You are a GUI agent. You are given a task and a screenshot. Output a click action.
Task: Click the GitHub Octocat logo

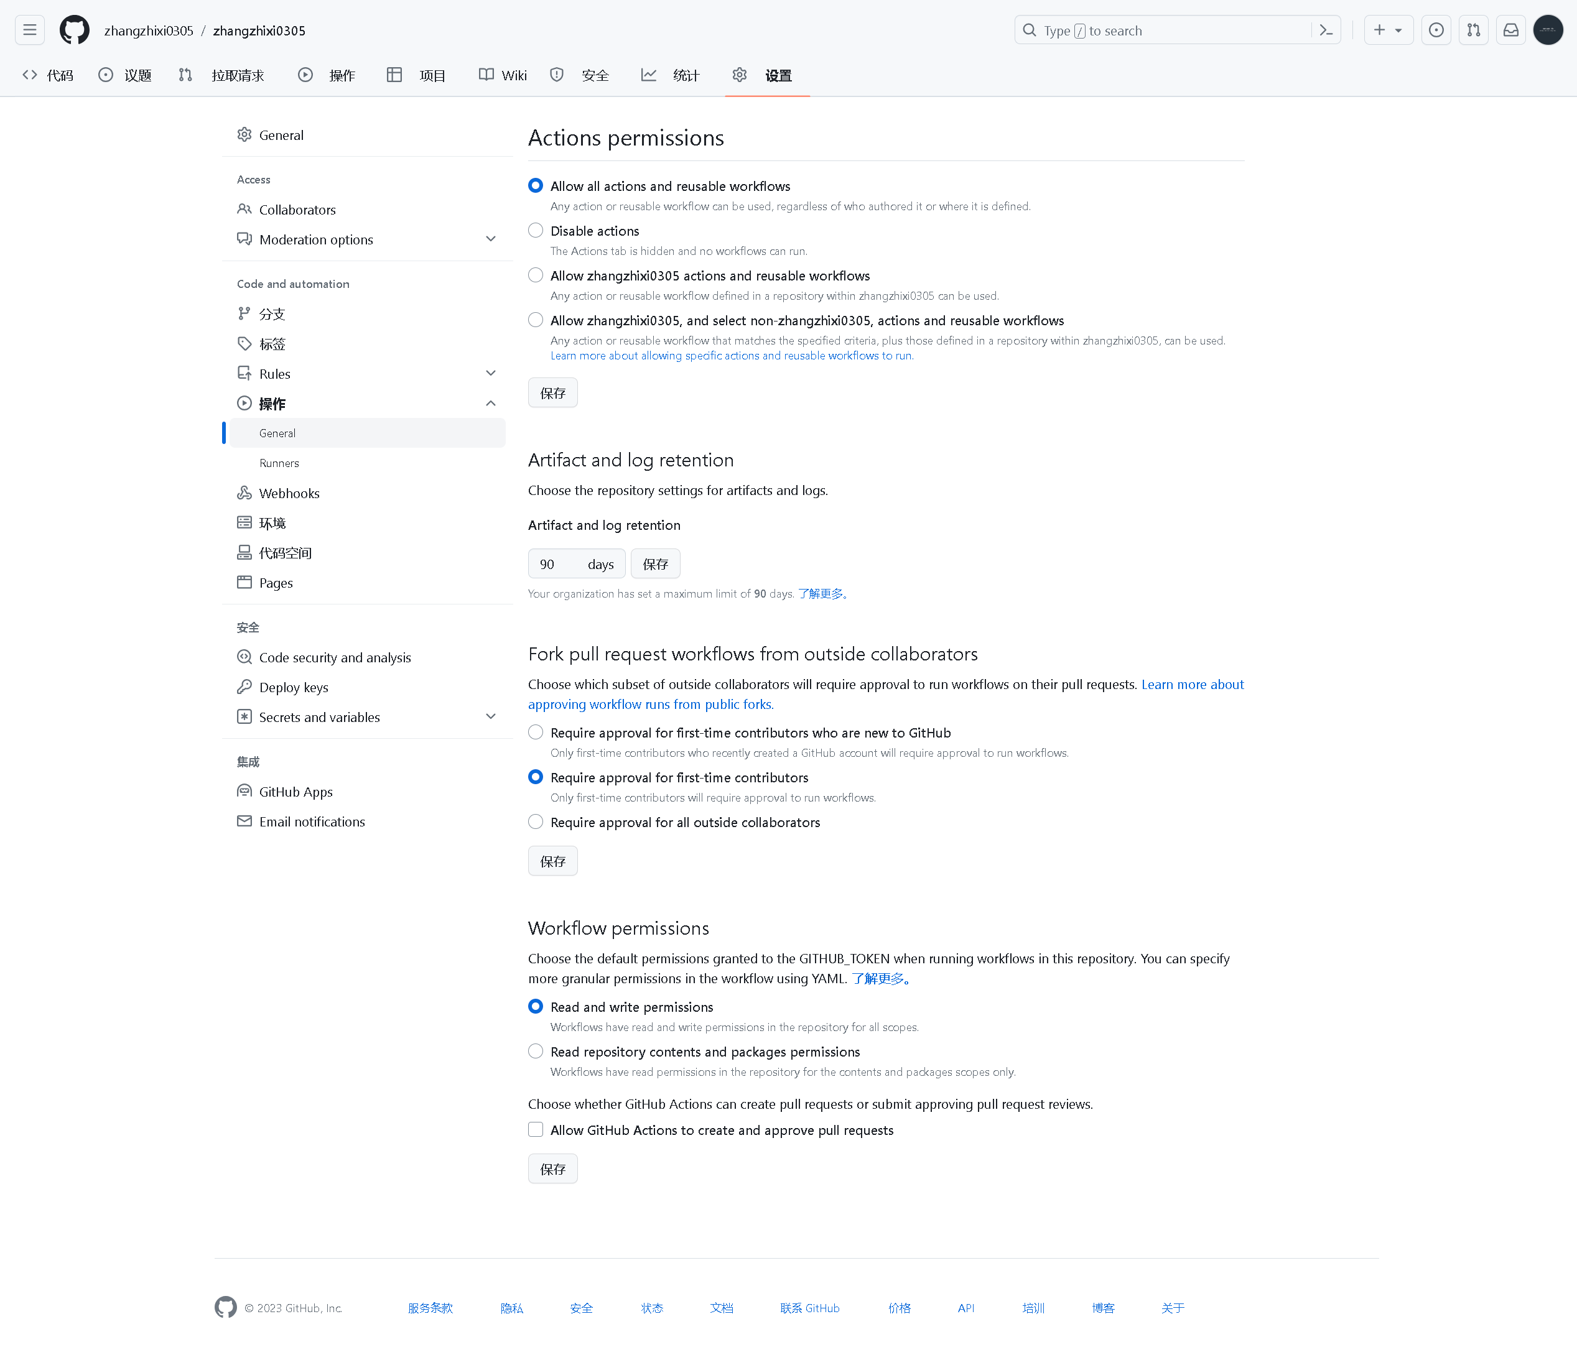(x=75, y=30)
